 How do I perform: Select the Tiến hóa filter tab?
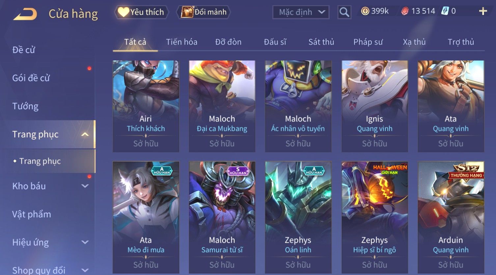181,42
